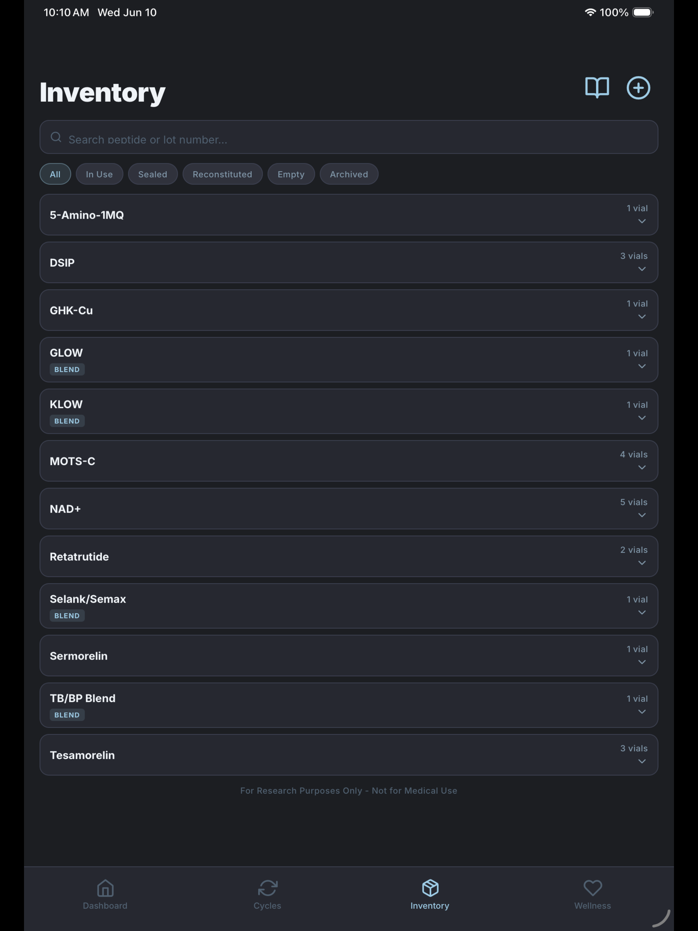Tap the 3 vials count on Tesamorelin
698x931 pixels.
coord(634,748)
